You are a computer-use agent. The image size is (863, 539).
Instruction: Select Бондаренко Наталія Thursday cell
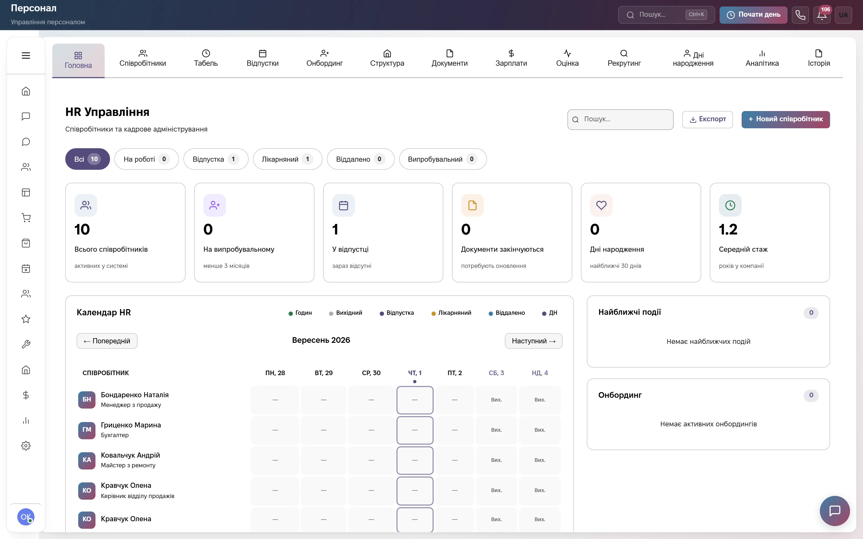(x=415, y=400)
